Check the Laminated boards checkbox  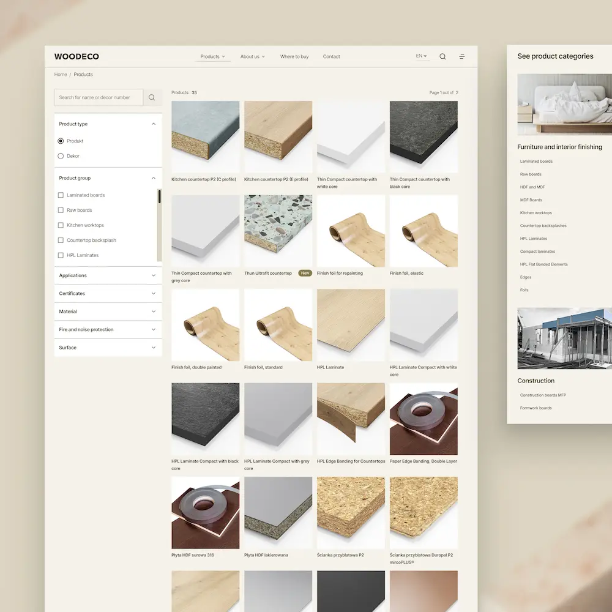pyautogui.click(x=61, y=195)
